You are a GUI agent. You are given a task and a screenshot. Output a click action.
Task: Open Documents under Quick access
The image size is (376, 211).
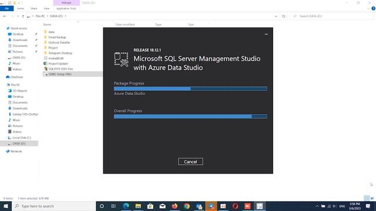tap(20, 46)
